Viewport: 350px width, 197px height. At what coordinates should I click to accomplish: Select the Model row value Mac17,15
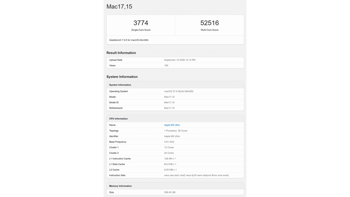pyautogui.click(x=169, y=97)
